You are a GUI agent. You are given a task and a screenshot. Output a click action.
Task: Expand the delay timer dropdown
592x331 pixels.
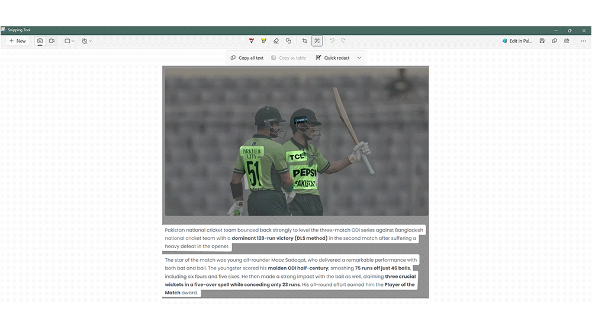pos(86,41)
